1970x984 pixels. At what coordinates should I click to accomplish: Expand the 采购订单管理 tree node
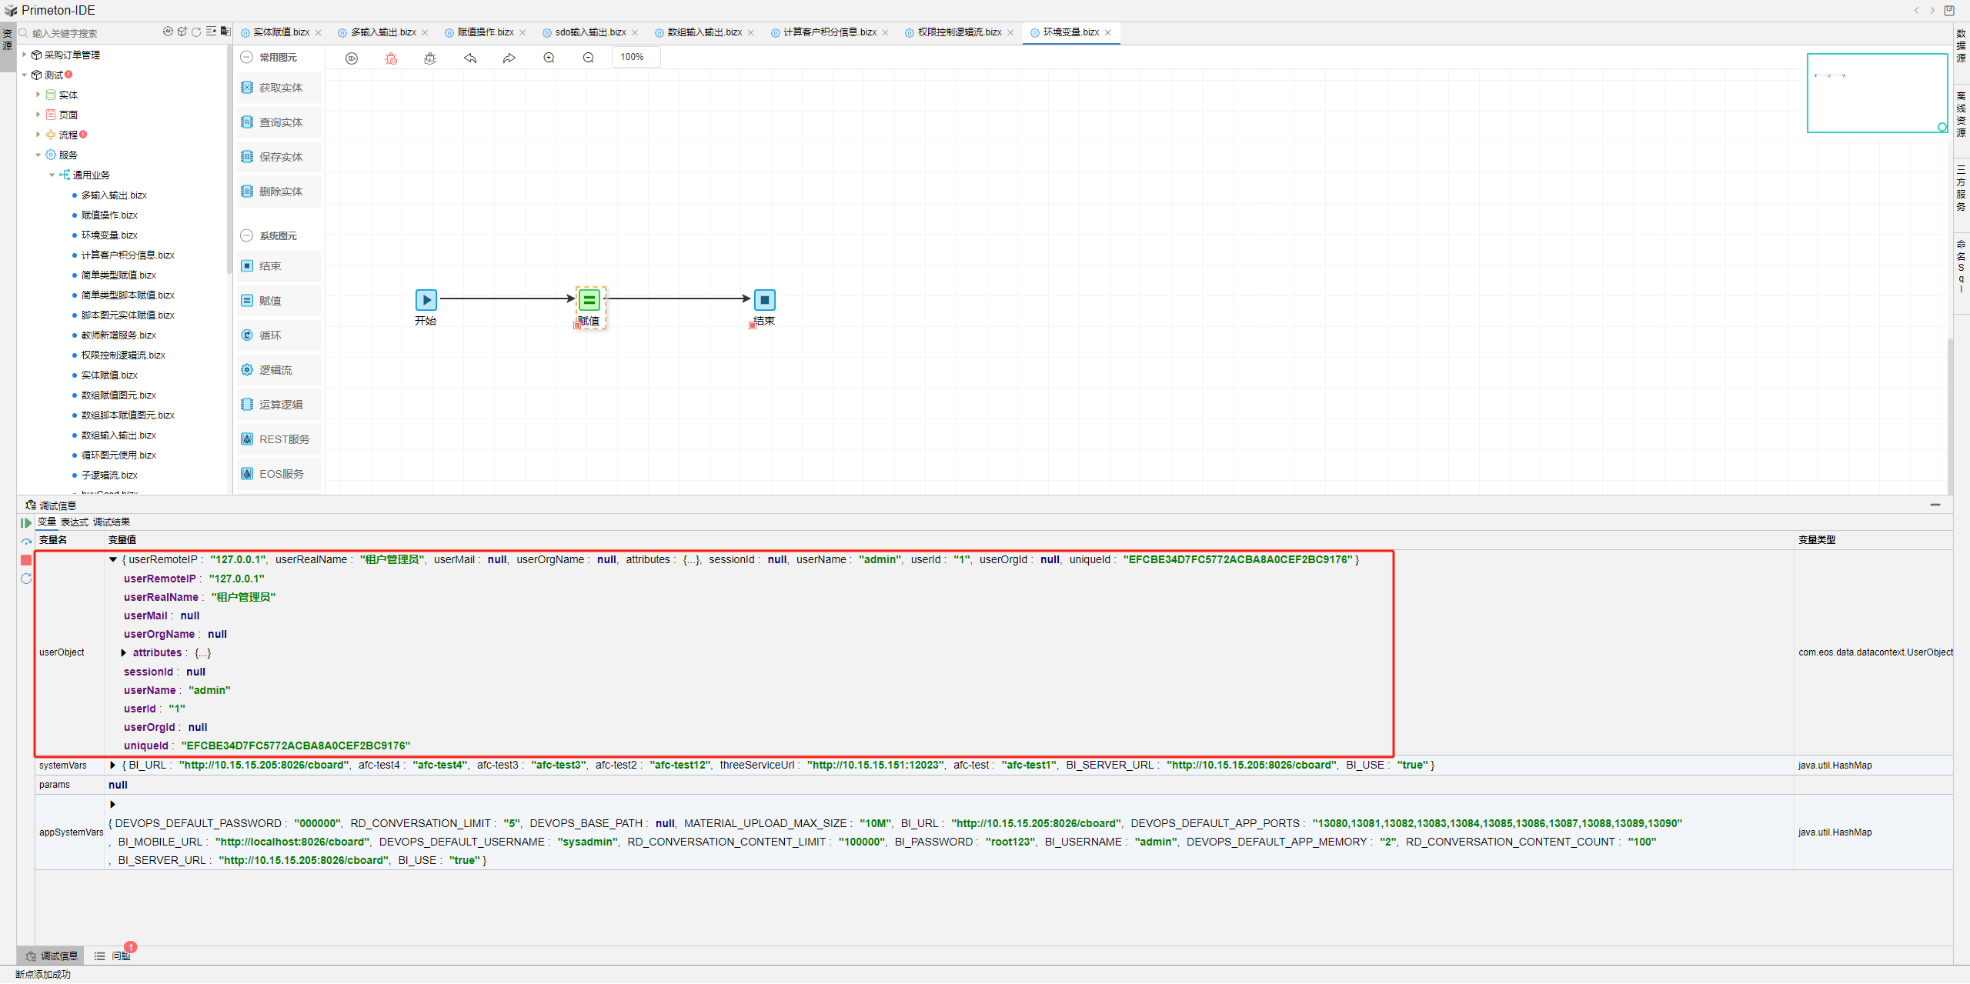[25, 55]
